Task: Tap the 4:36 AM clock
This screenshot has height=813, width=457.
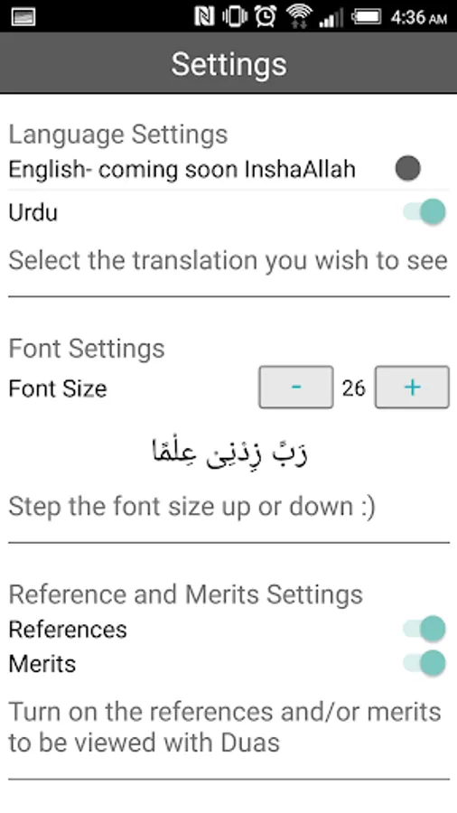Action: click(x=419, y=18)
